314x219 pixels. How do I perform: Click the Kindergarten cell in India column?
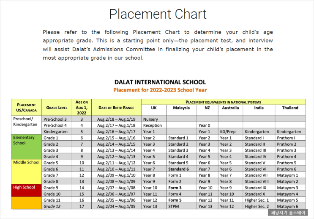click(259, 131)
